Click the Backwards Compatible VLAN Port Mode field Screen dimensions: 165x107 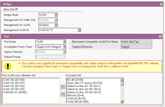pos(136,42)
